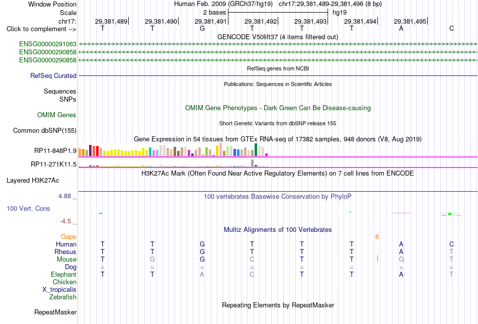Click the G base in the Human row
The width and height of the screenshot is (478, 324).
click(202, 244)
